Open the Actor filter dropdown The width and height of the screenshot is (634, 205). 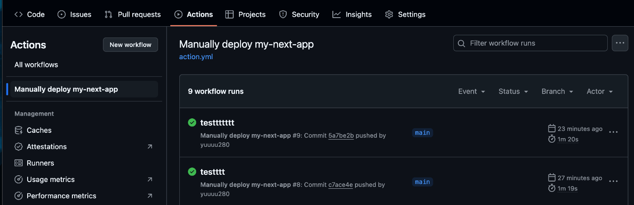[600, 91]
